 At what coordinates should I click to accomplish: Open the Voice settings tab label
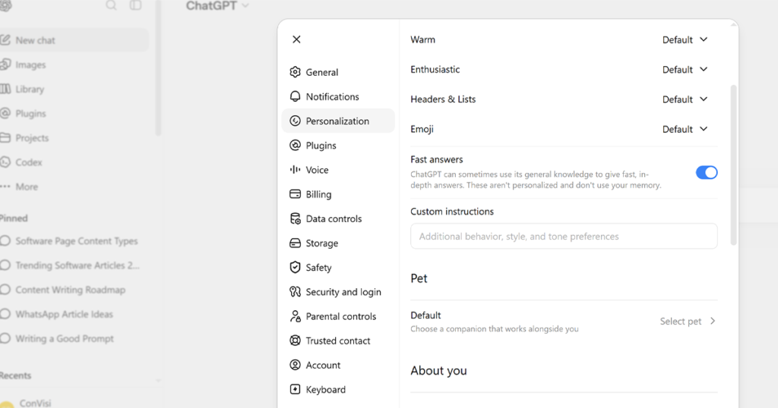coord(317,170)
